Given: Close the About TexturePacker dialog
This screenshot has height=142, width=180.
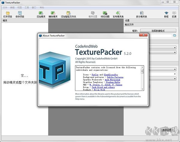Looking at the screenshot, I should [143, 35].
